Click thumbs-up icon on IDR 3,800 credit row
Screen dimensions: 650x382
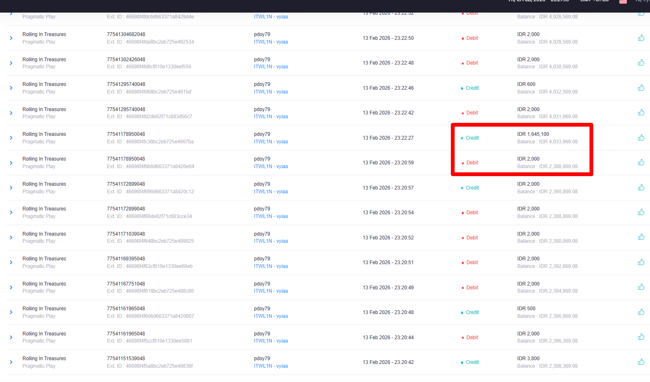[641, 362]
